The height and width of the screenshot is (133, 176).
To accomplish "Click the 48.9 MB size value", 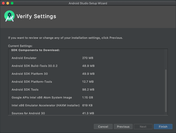I will [88, 66].
